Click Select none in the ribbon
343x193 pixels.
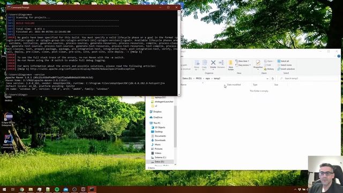point(285,65)
